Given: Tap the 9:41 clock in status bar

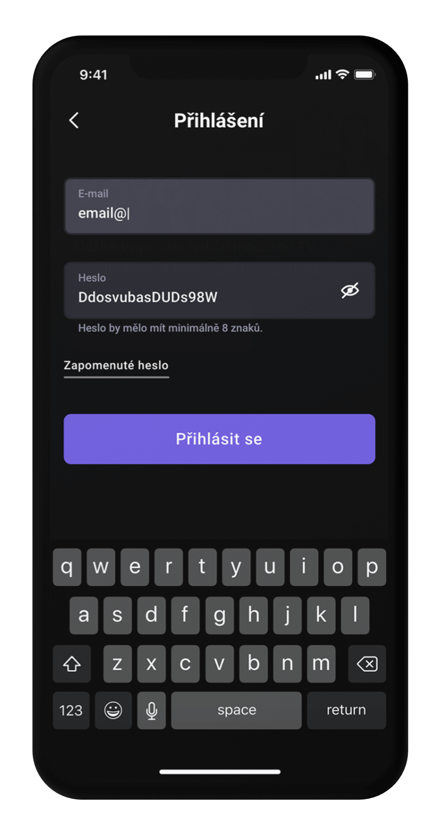Looking at the screenshot, I should tap(93, 75).
